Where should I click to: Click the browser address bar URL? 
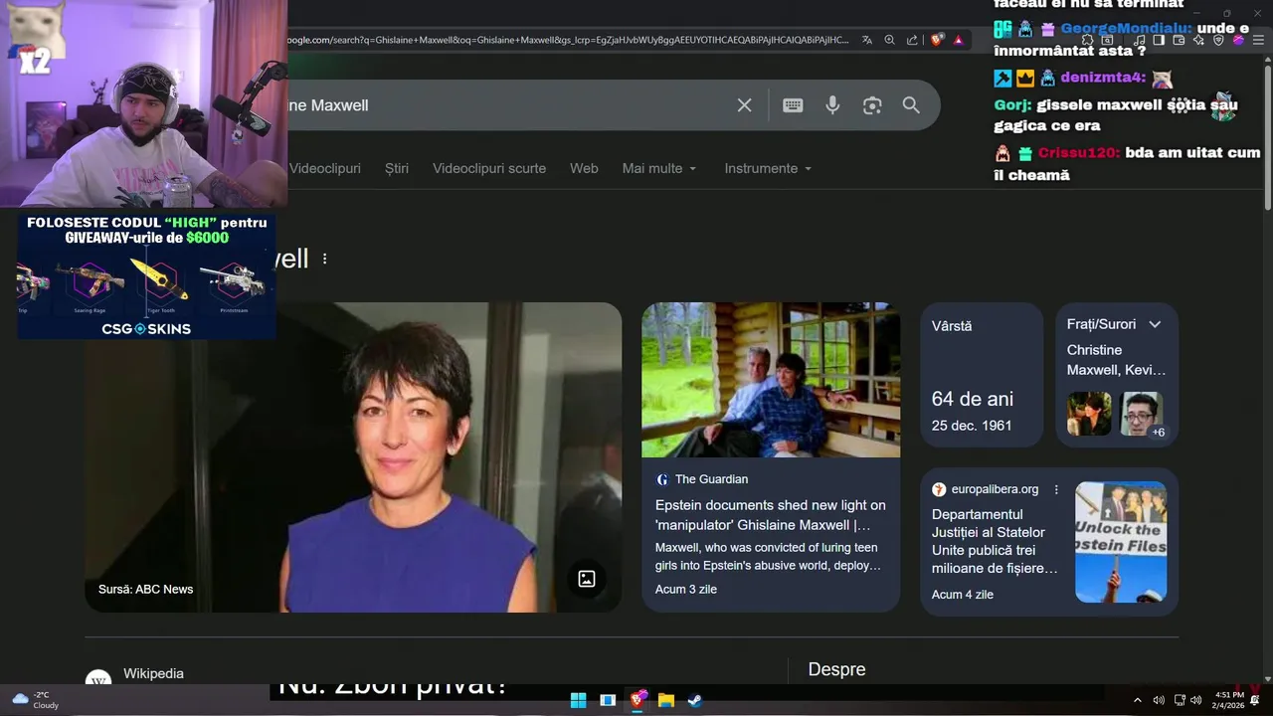(x=567, y=40)
